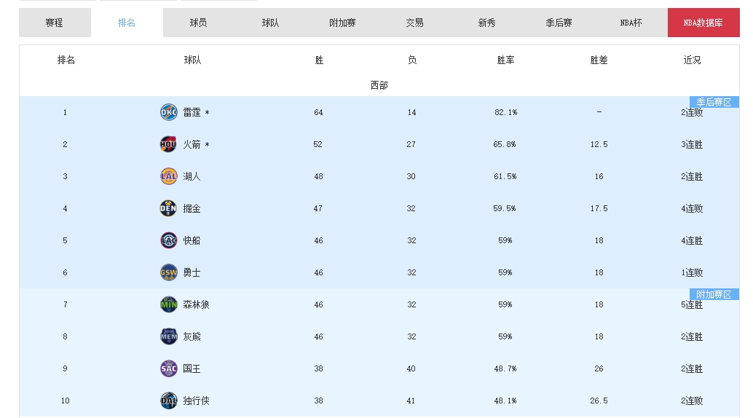
Task: Click the 胜率 column header
Action: (x=505, y=60)
